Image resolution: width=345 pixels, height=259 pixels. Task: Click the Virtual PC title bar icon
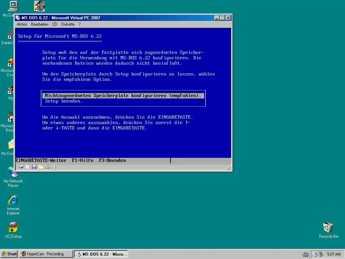[x=18, y=18]
